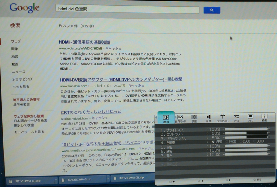Click the ブライトネス slider bar
This screenshot has width=277, height=187.
246,129
